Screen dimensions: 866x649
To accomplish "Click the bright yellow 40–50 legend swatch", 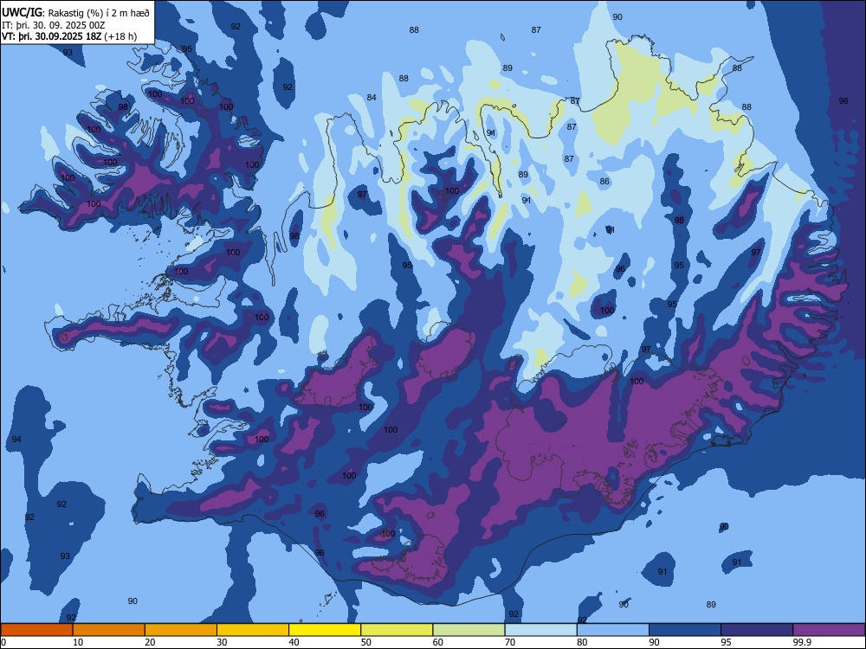I will tap(325, 630).
